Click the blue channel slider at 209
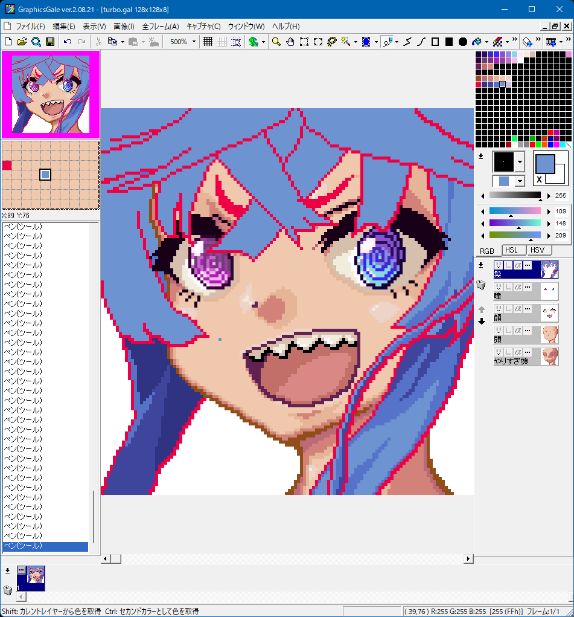Screen dimensions: 574x617 515,234
